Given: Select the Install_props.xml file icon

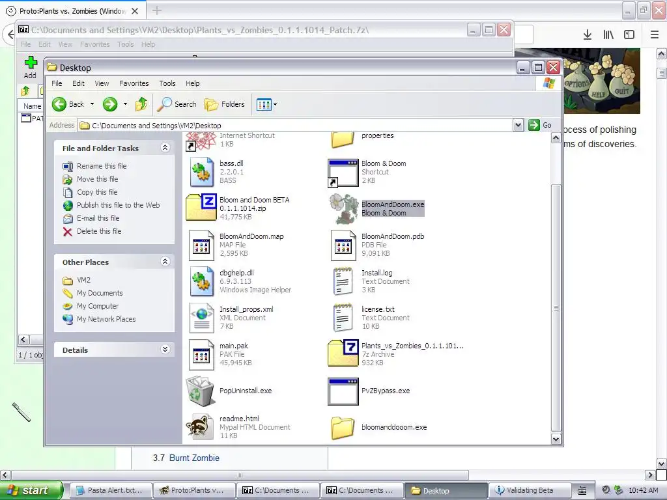Looking at the screenshot, I should [201, 318].
